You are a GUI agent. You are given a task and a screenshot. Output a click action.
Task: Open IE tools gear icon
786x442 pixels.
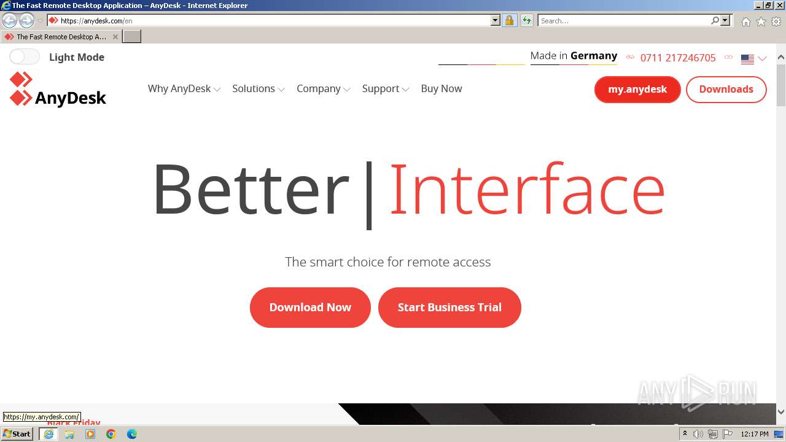[x=776, y=21]
